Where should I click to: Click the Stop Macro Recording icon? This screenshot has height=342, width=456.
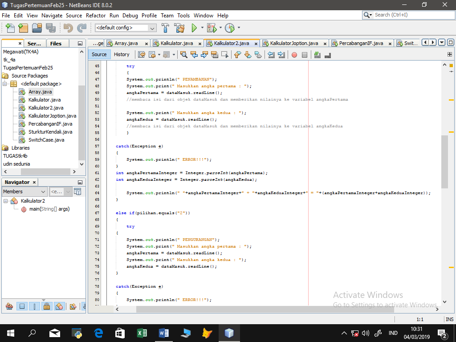(305, 55)
